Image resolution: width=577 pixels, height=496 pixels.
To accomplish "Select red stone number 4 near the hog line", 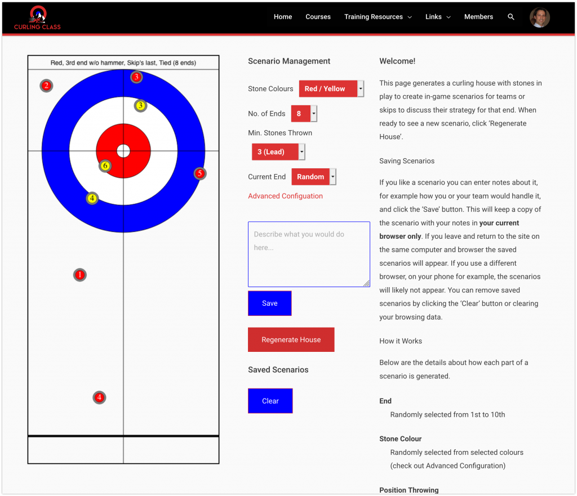I will (99, 397).
